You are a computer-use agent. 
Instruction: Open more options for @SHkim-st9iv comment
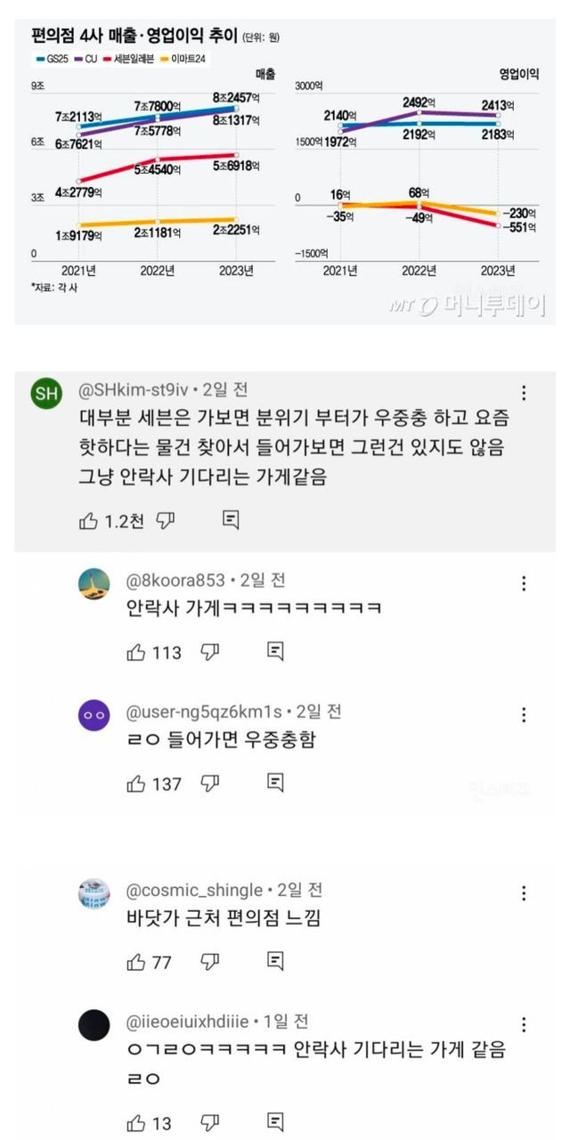[524, 393]
